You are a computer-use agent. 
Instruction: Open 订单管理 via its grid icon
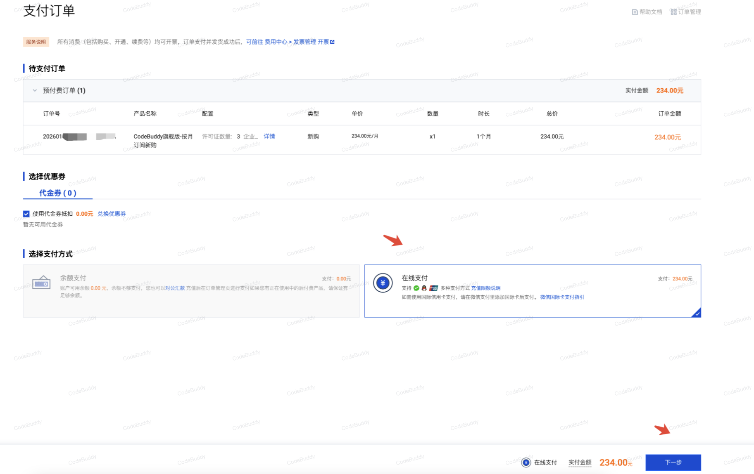[x=673, y=12]
